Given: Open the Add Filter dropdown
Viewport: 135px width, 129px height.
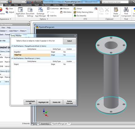Looking at the screenshot, I should [14, 31].
